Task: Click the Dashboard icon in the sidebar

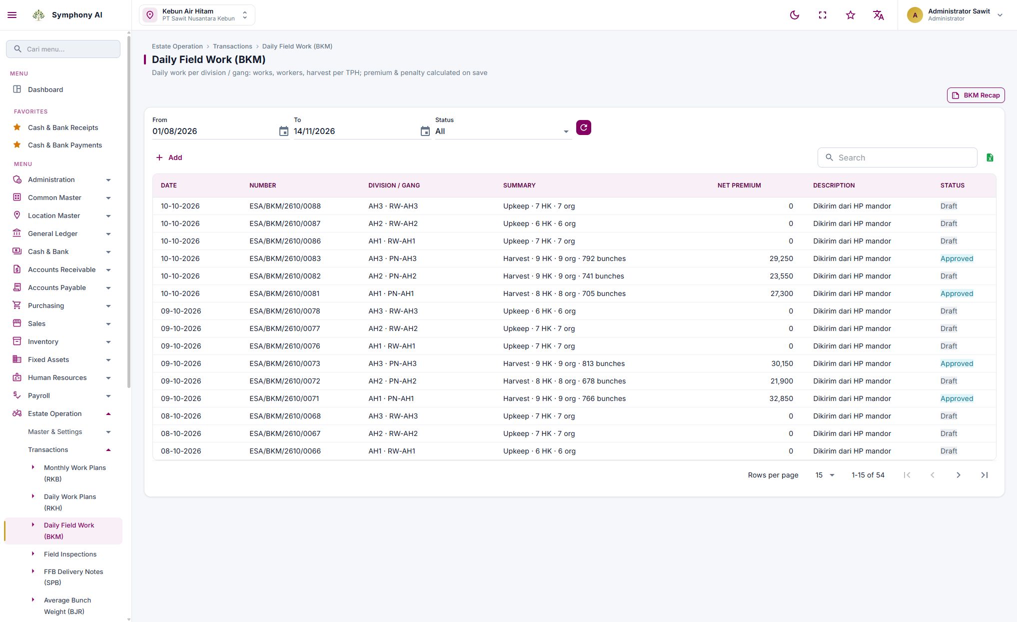Action: click(17, 89)
